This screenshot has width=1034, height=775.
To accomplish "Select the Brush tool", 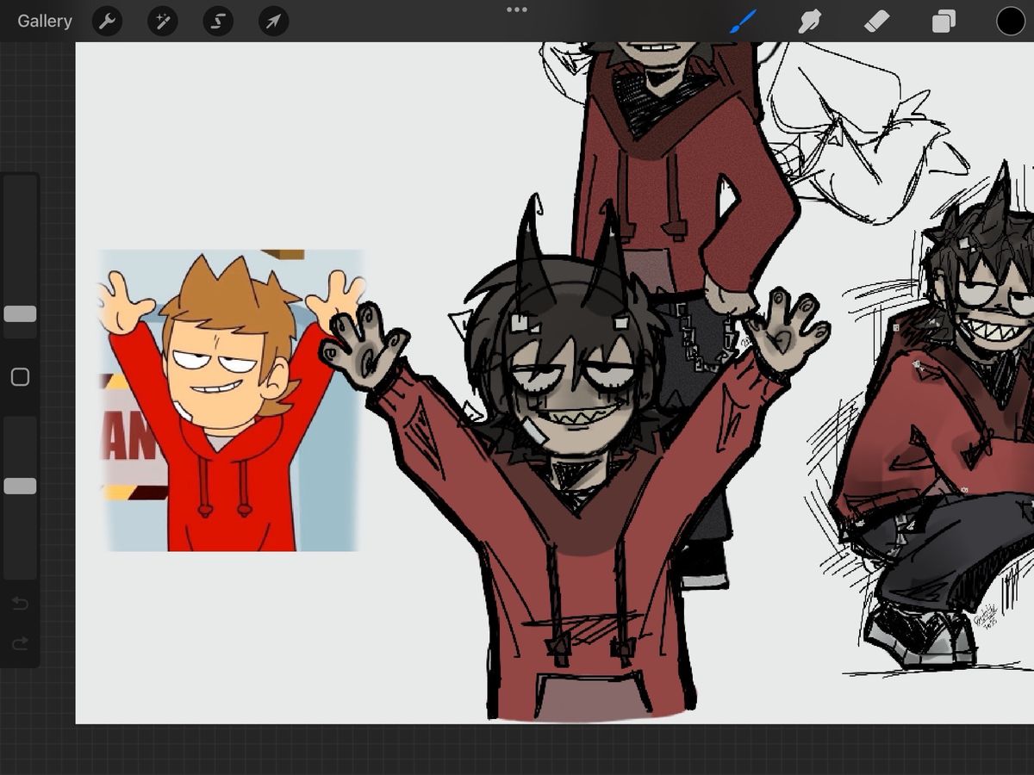I will (742, 21).
